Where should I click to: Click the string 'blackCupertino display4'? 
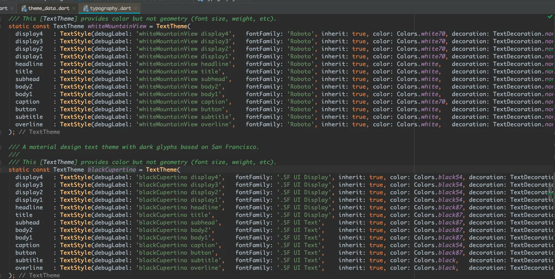pos(179,177)
